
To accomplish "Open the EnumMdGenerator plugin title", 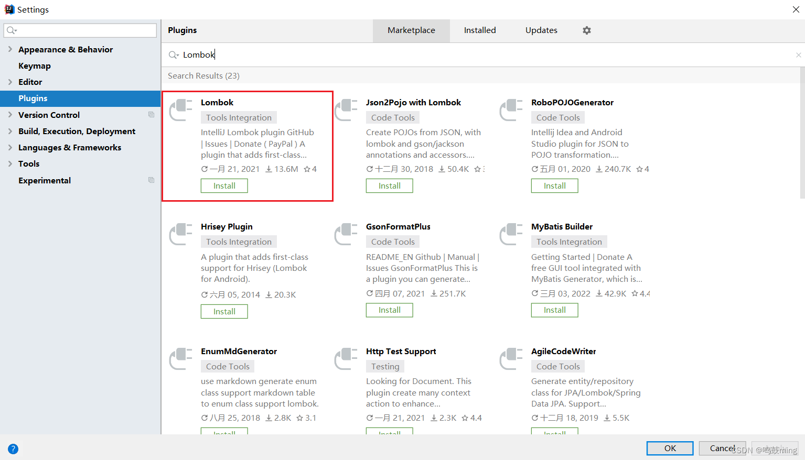I will pos(239,352).
